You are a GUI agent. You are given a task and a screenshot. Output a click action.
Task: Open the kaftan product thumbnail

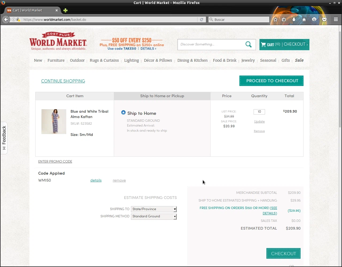54,121
